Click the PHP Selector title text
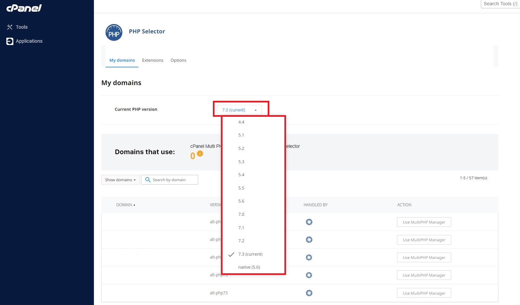 pos(147,31)
